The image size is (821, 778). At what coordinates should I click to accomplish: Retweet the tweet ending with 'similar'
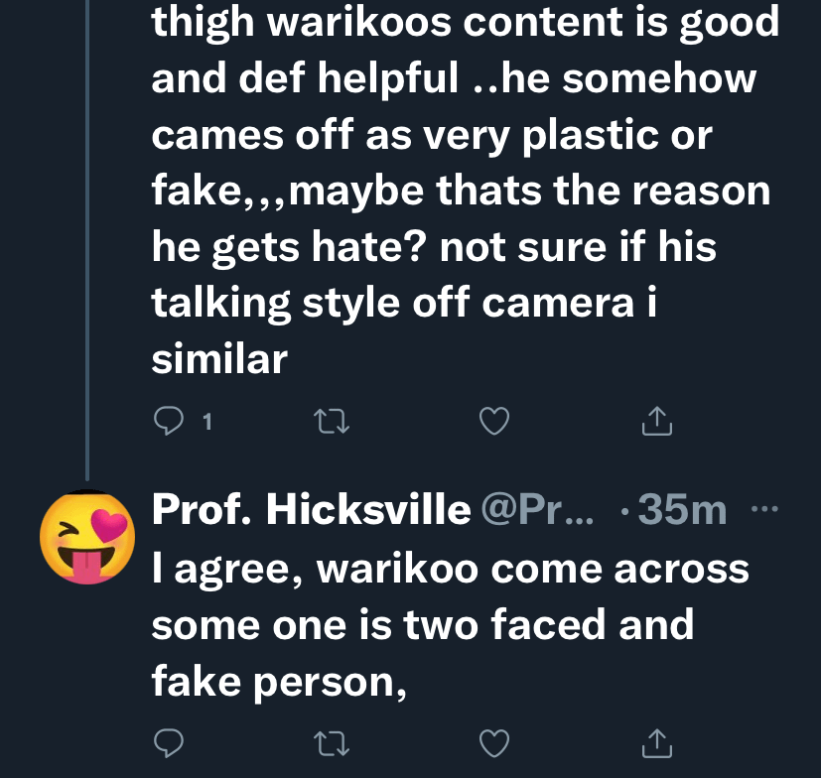(x=328, y=424)
